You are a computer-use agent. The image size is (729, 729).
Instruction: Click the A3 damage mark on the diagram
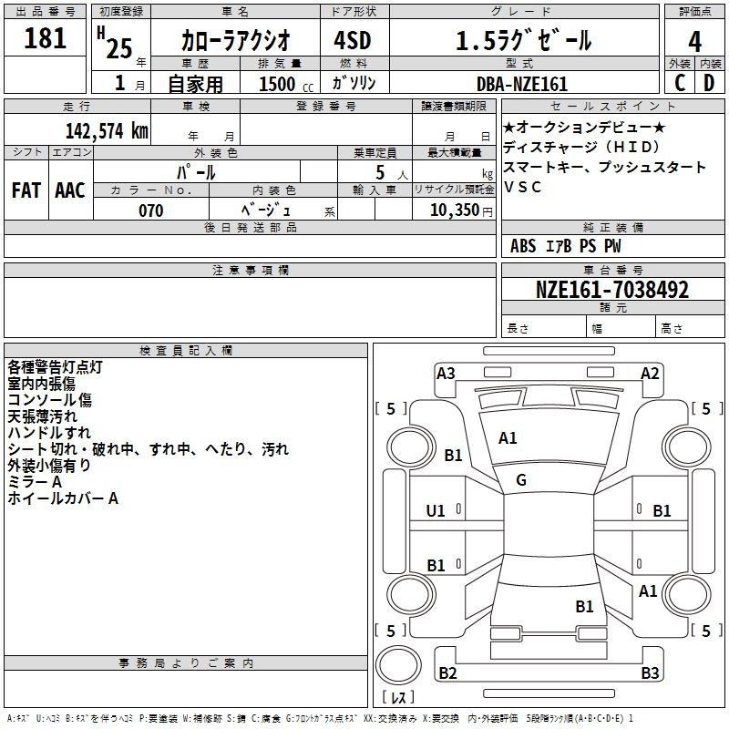[x=446, y=373]
